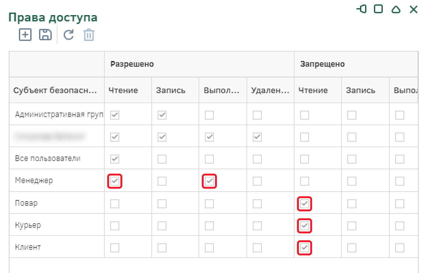The width and height of the screenshot is (425, 273).
Task: Click the refresh arrow icon
Action: click(x=68, y=35)
